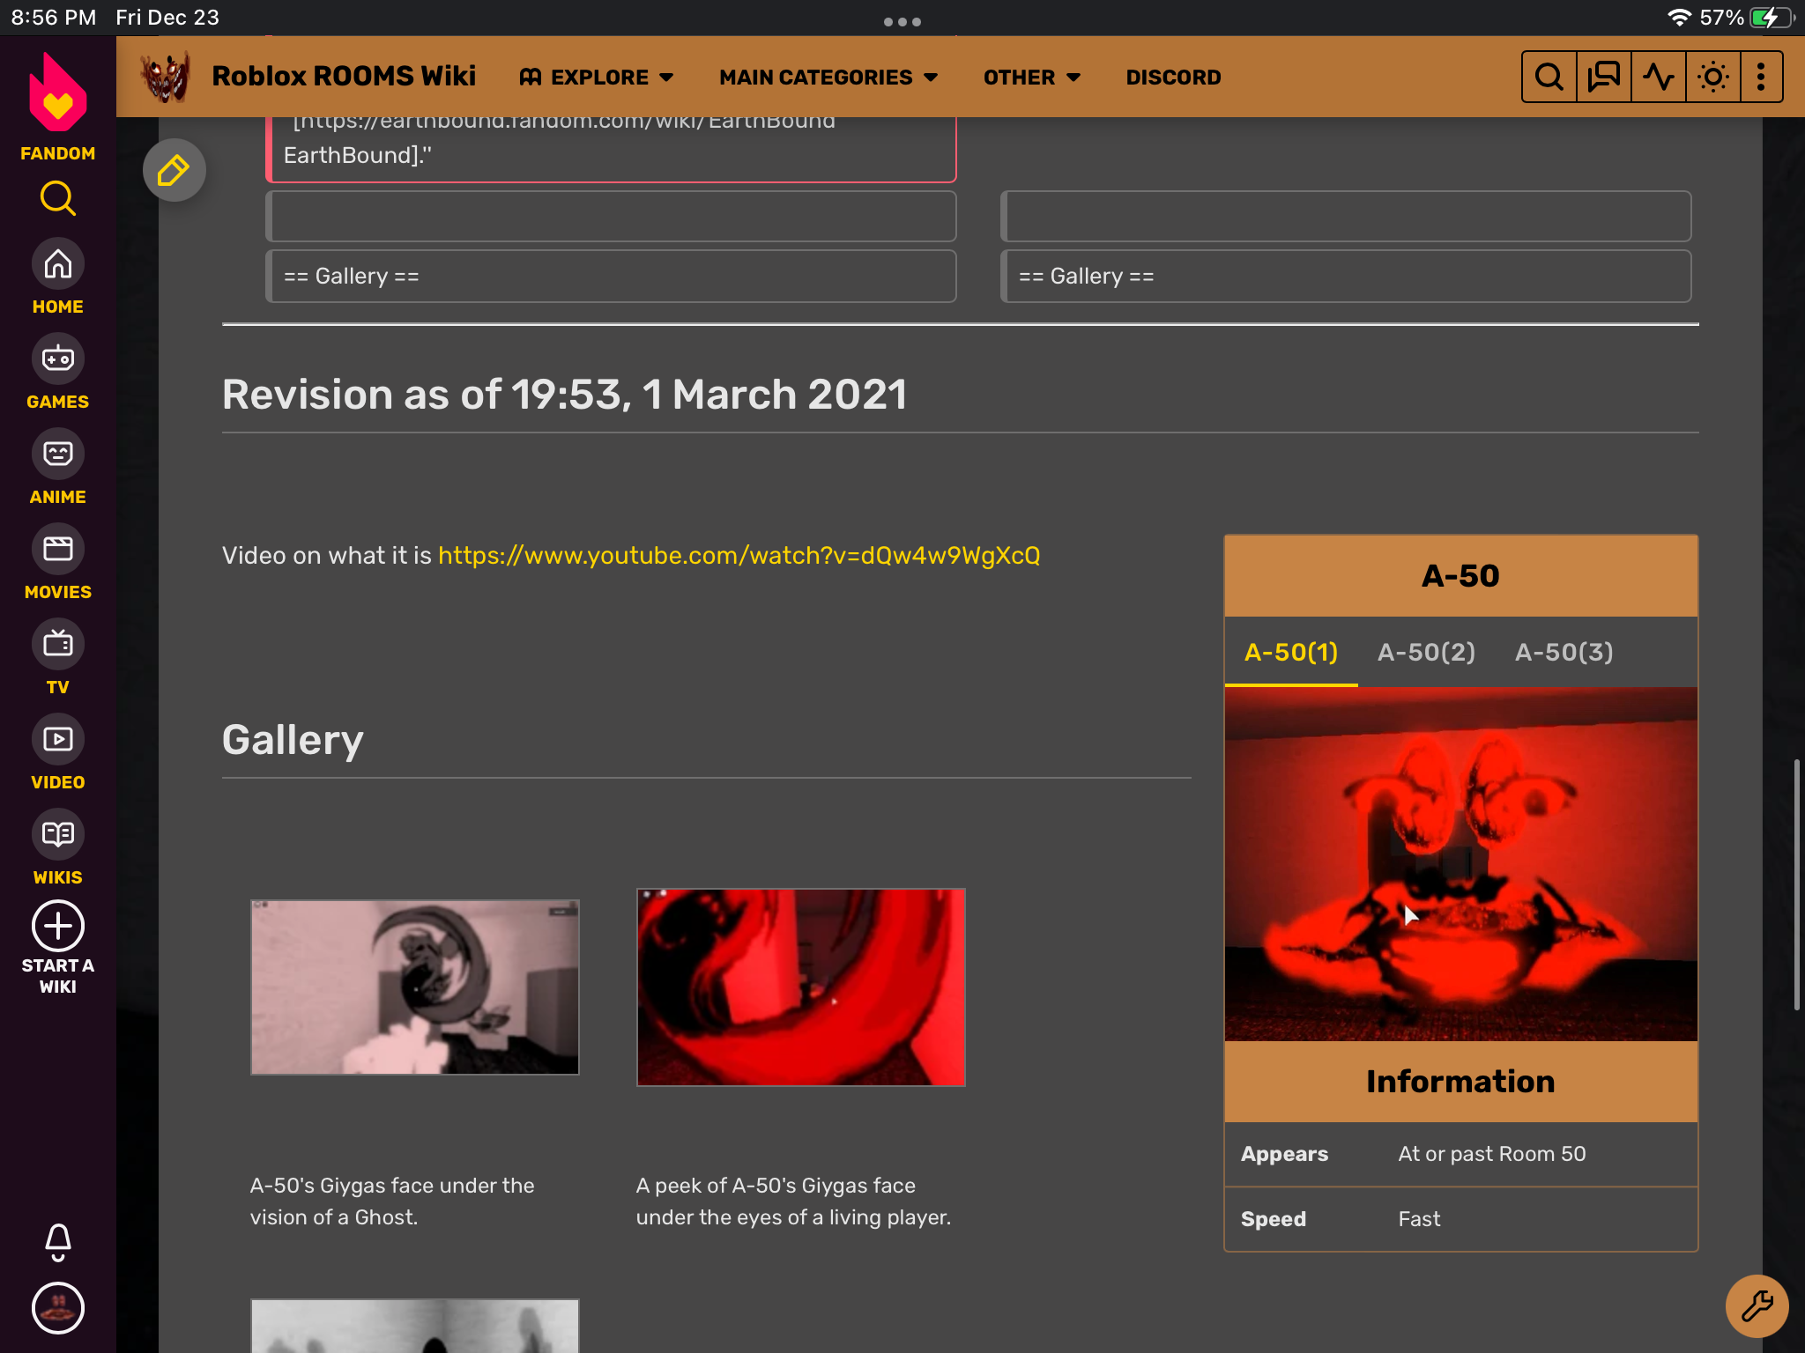Open the YouTube video link

739,556
